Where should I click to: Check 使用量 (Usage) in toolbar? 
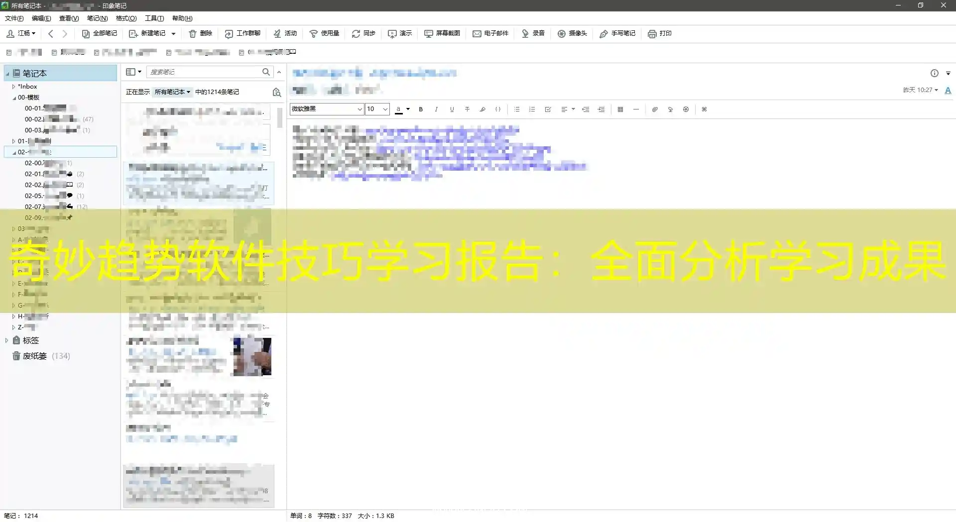(324, 33)
